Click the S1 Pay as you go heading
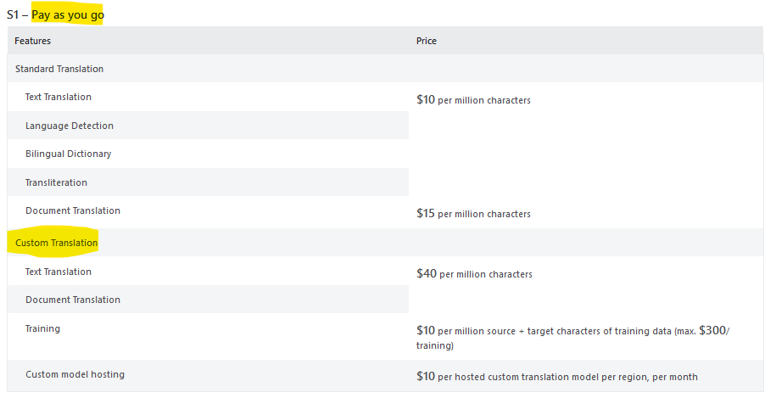The image size is (770, 398). (x=55, y=14)
